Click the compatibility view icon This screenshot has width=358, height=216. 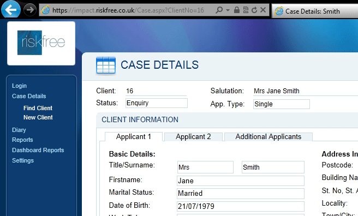pos(246,10)
